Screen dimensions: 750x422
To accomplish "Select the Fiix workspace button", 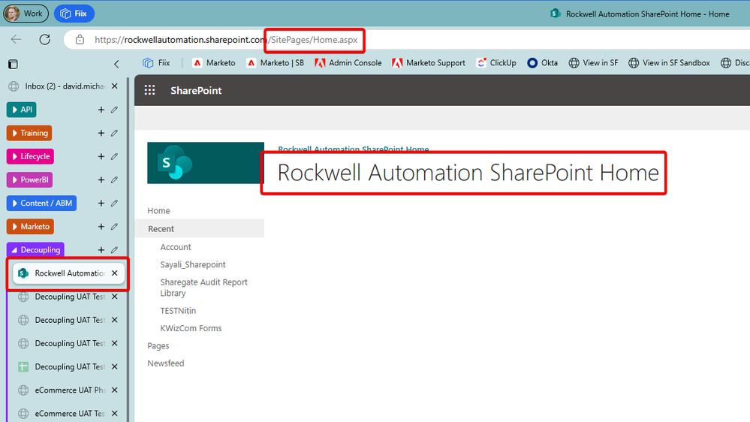I will click(74, 14).
